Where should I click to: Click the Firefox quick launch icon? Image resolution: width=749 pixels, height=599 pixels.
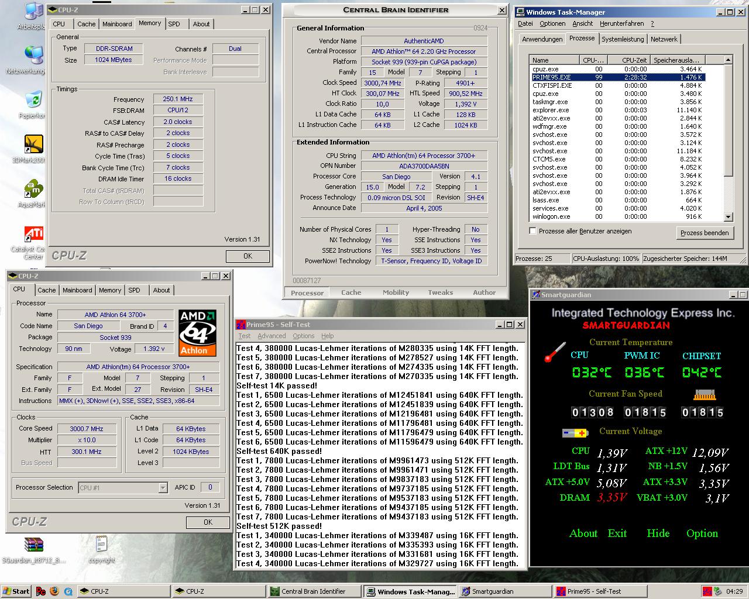tap(54, 591)
